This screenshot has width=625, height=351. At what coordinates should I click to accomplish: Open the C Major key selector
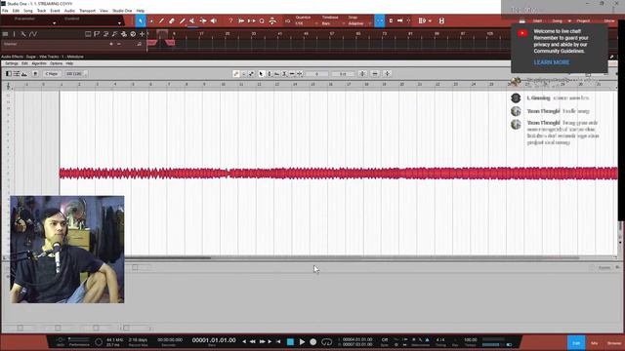(52, 74)
